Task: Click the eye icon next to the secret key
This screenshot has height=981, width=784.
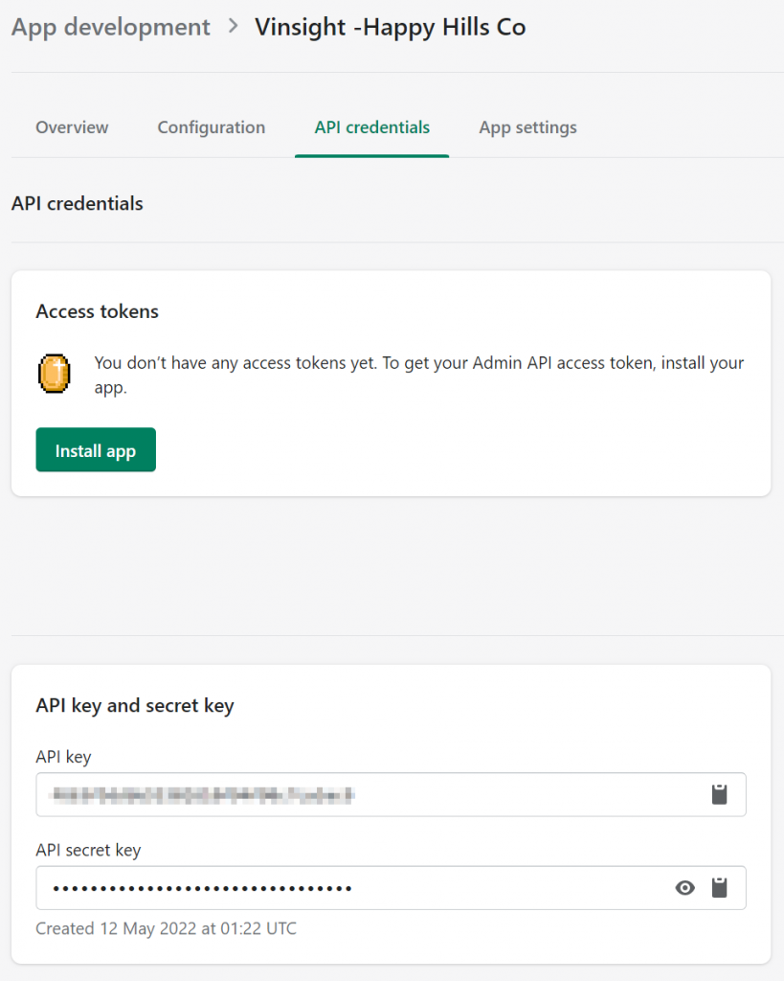Action: [684, 888]
